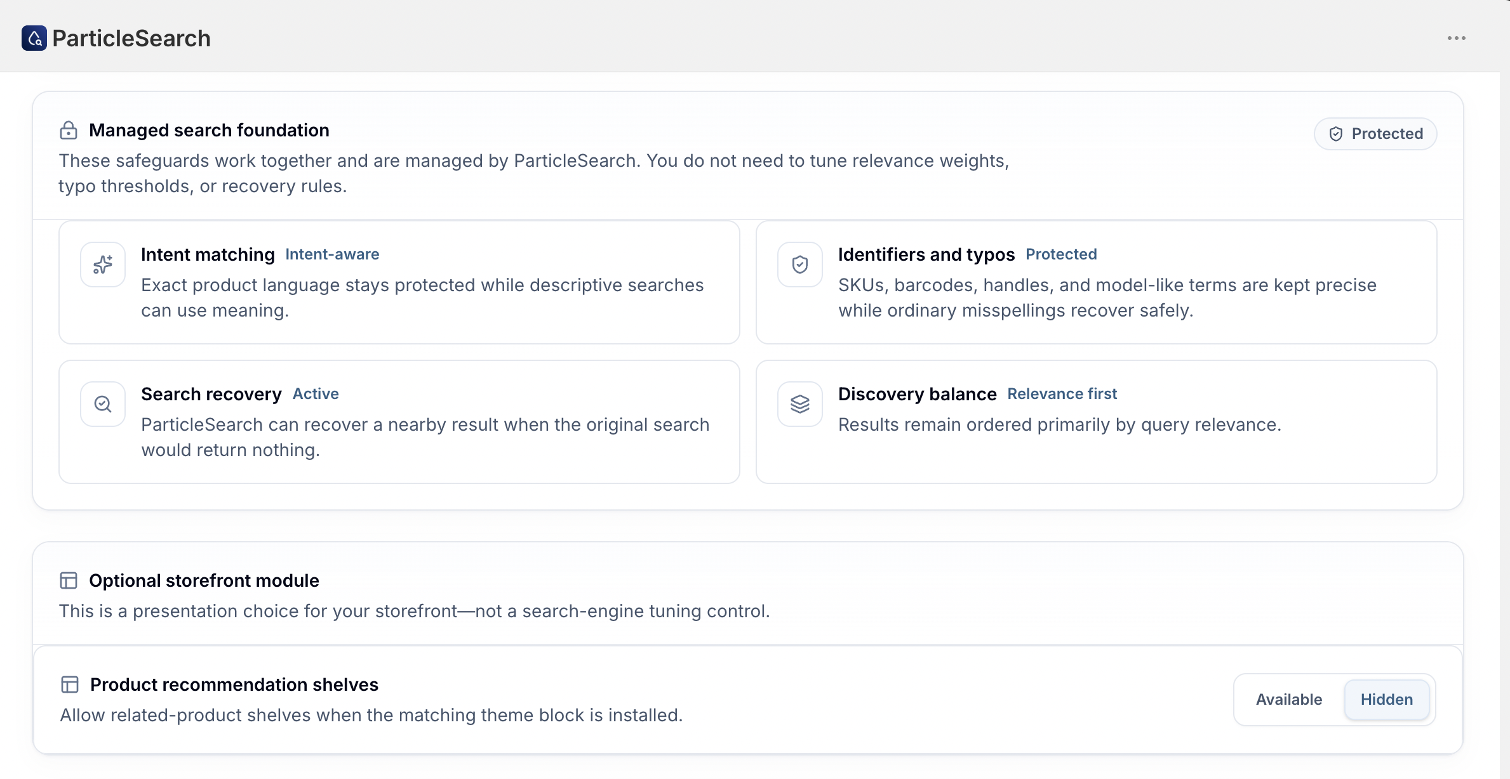Set recommendation shelves to Hidden
Screen dimensions: 1510x779
(x=1387, y=700)
